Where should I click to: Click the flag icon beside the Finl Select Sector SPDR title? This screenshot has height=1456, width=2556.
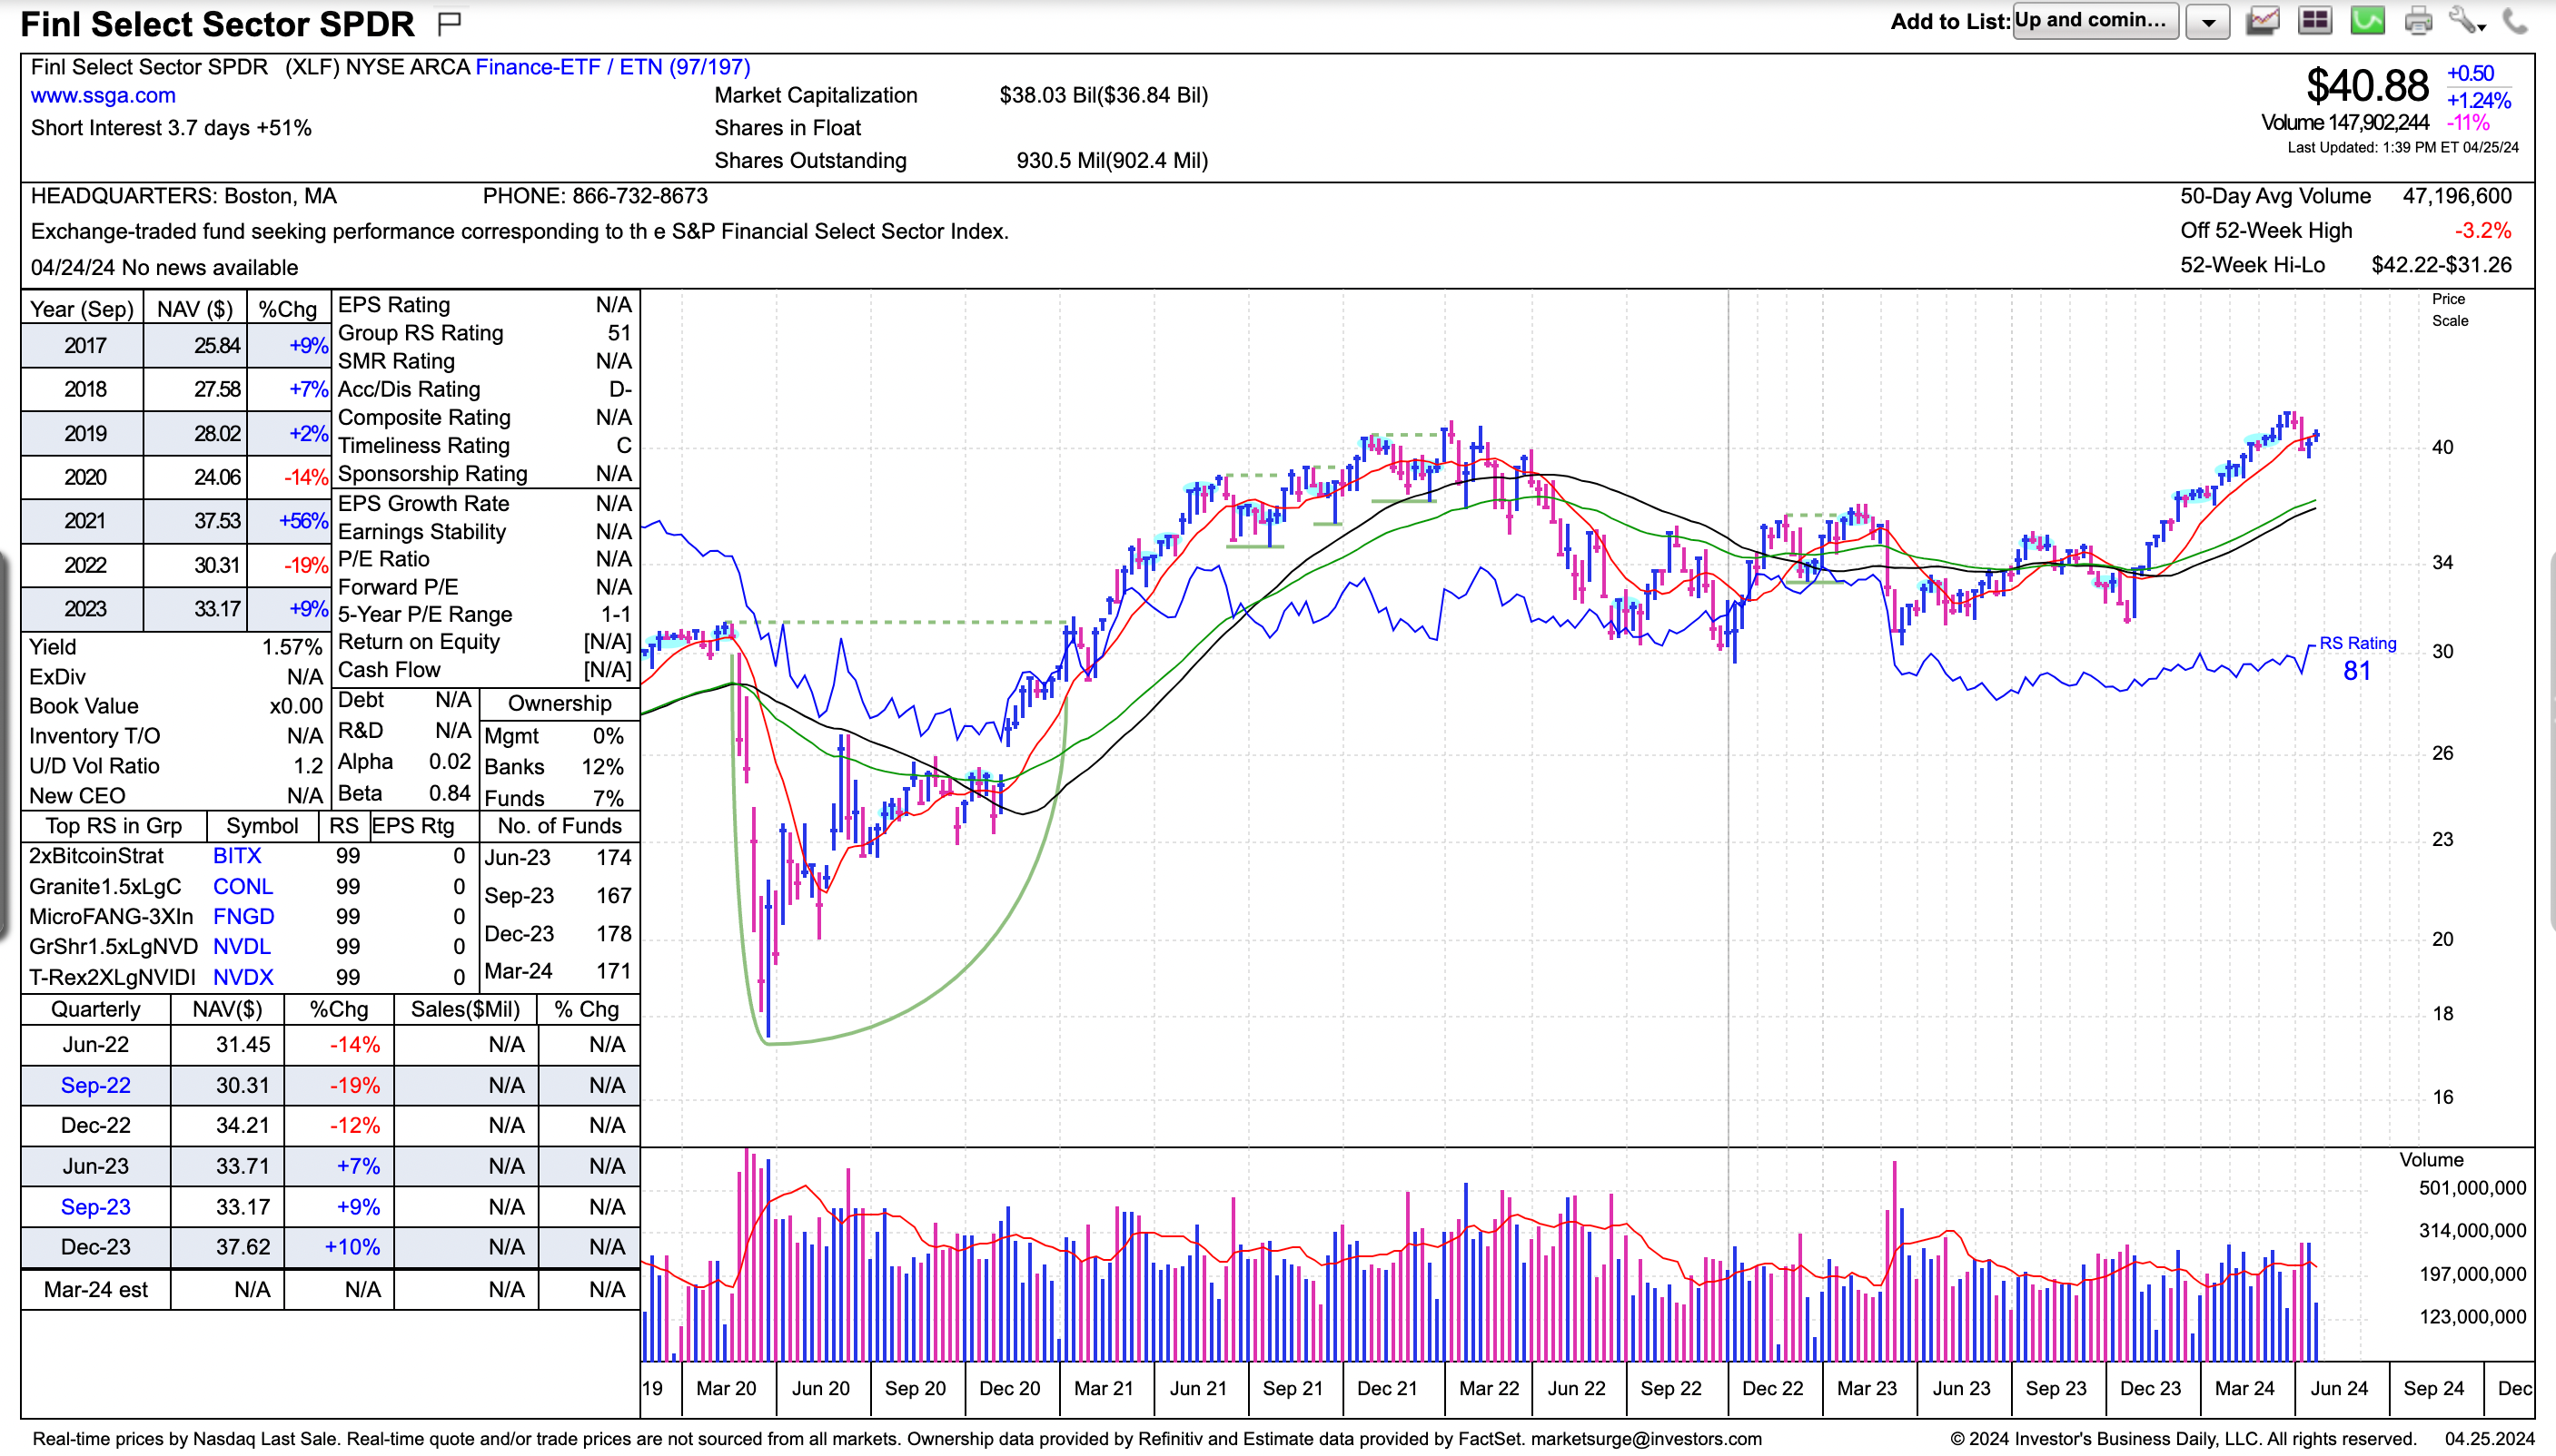point(450,22)
